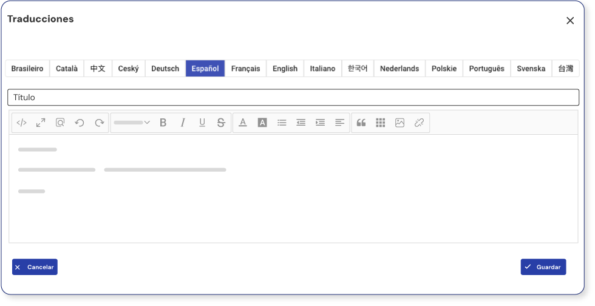
Task: Insert a blockquote with the quote icon
Action: point(361,123)
